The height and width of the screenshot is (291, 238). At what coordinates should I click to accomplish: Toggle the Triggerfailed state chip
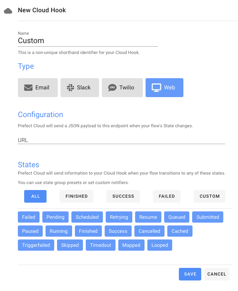coord(36,245)
